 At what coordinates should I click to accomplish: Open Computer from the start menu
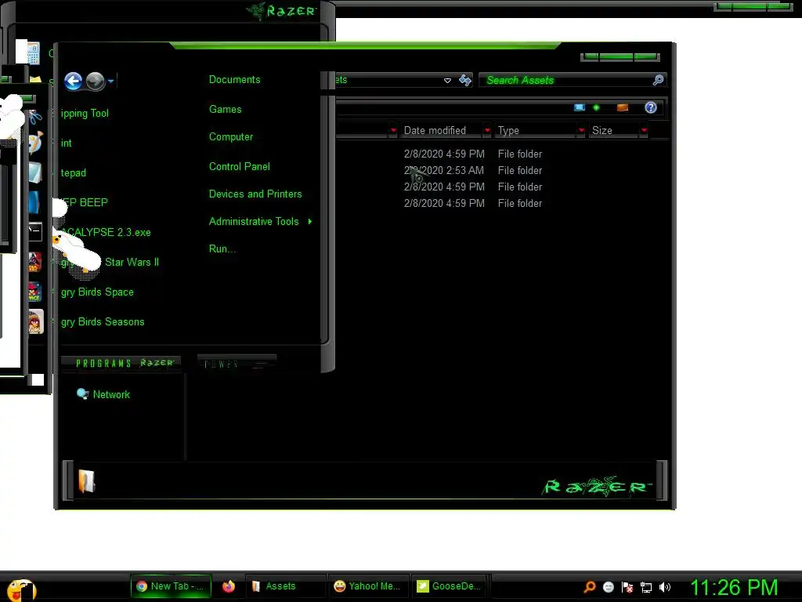click(231, 136)
